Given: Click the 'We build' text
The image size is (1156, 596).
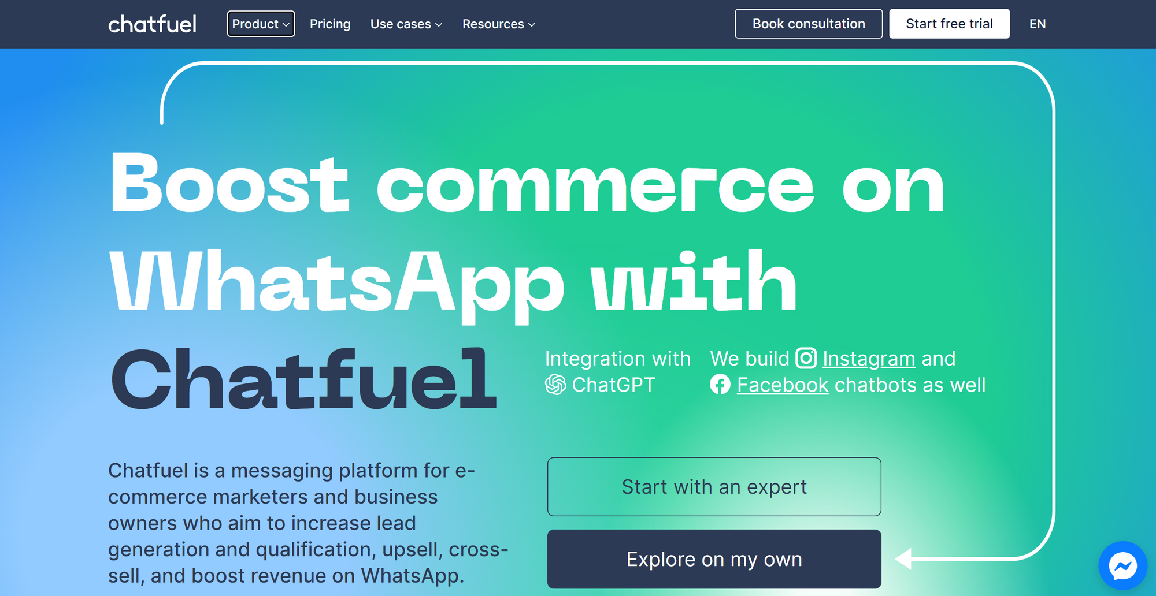Looking at the screenshot, I should tap(750, 359).
